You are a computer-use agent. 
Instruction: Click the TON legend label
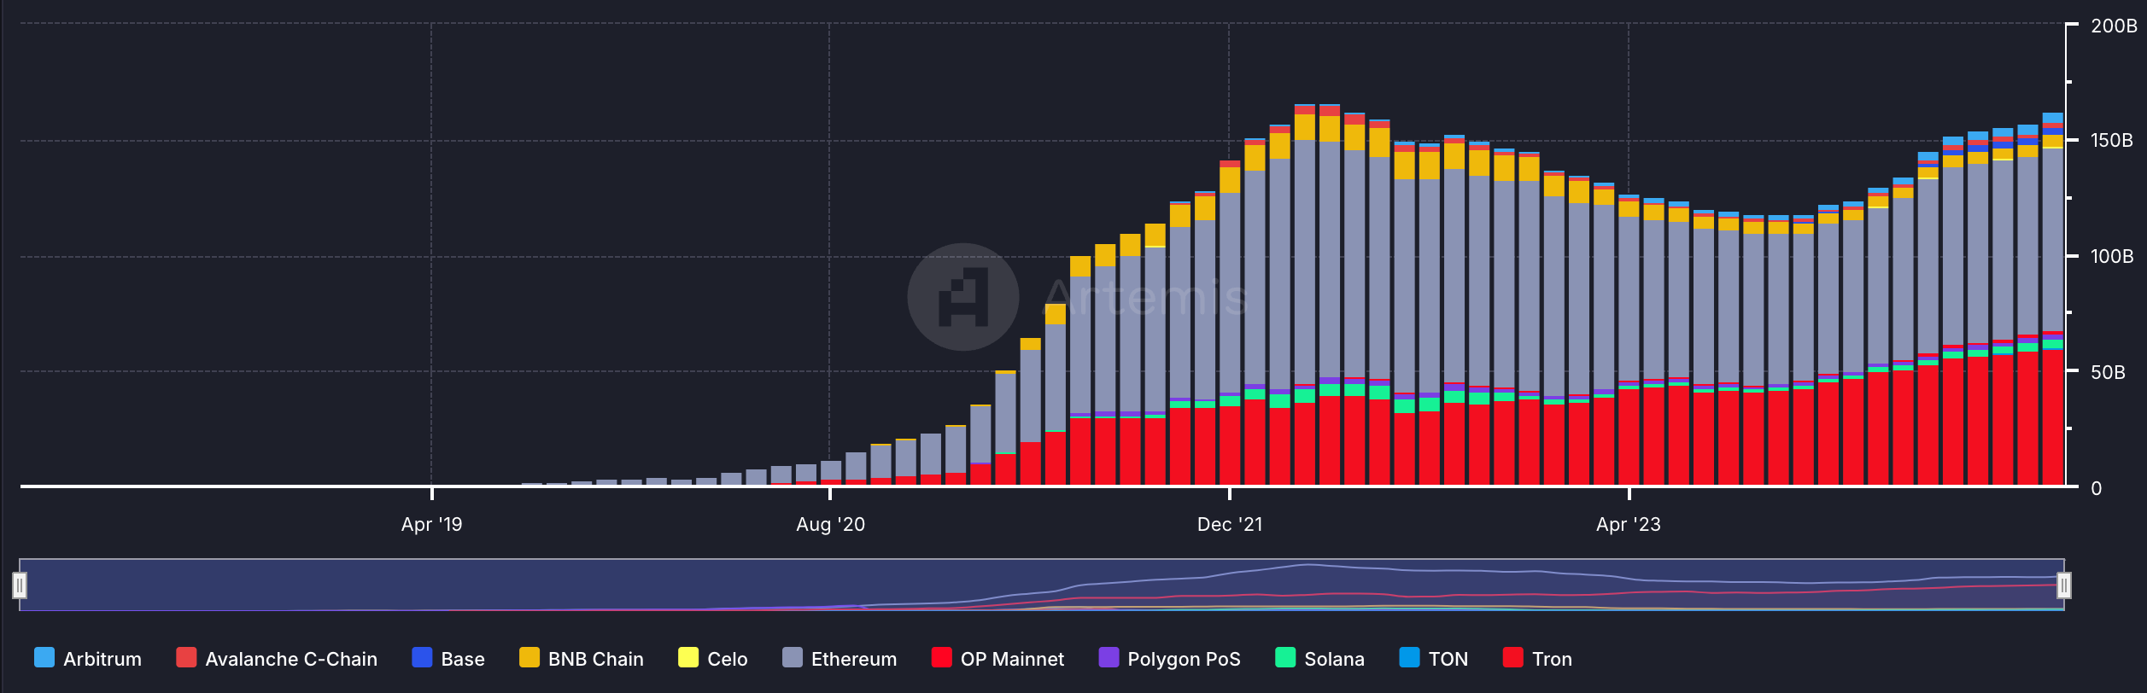1448,659
